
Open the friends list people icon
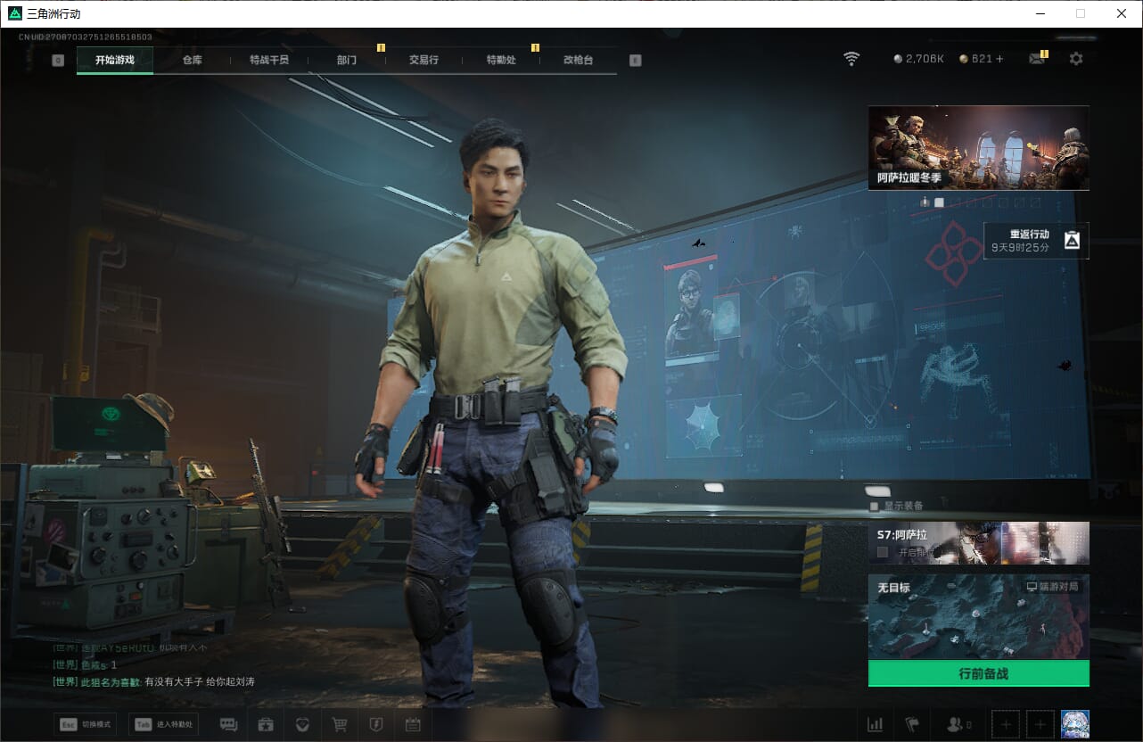tap(954, 724)
